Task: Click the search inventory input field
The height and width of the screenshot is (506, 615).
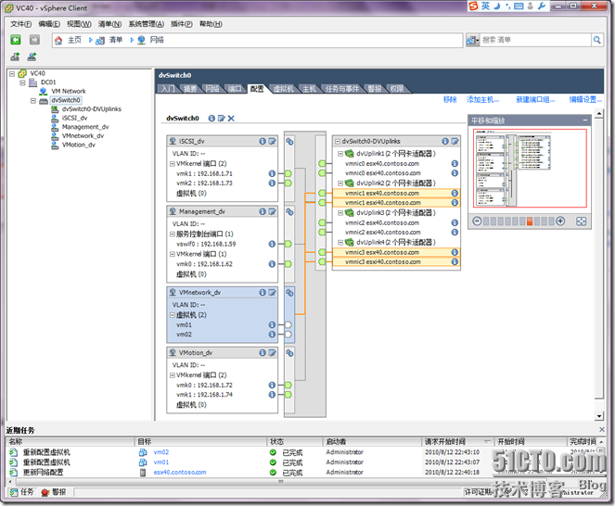Action: 535,40
